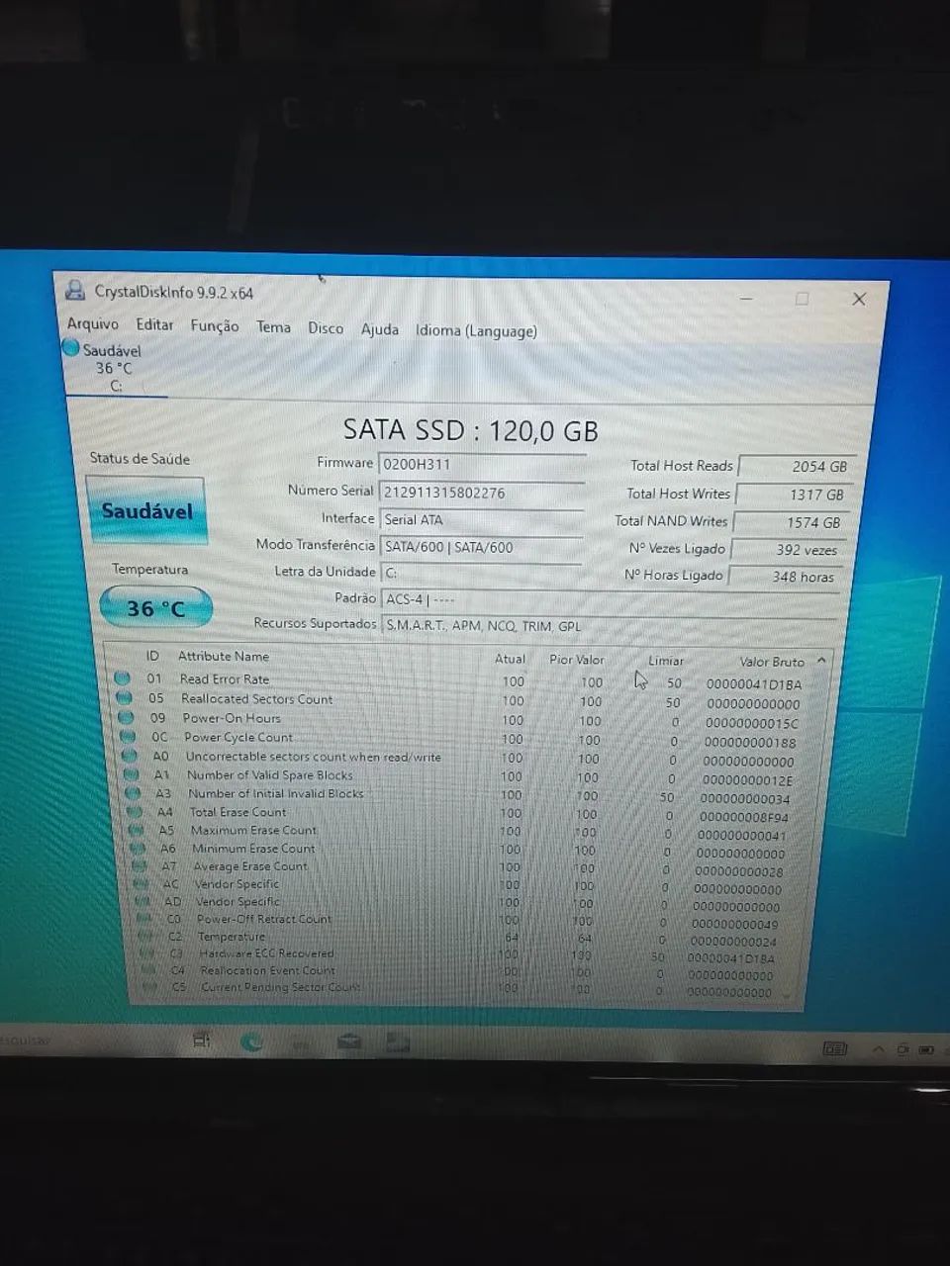Open the Editar menu
The image size is (950, 1266).
(x=154, y=325)
